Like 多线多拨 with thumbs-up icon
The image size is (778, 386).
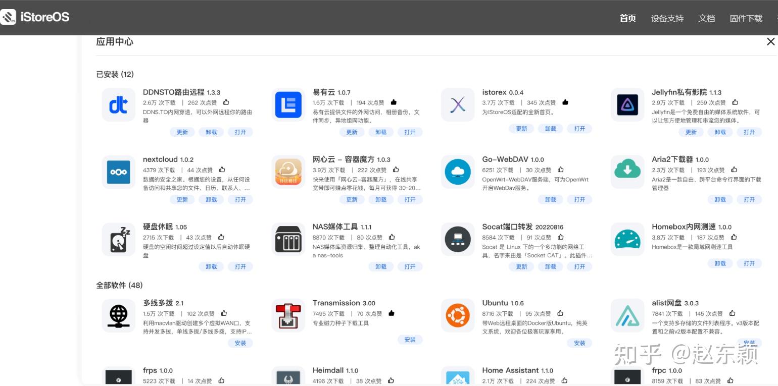tap(224, 313)
